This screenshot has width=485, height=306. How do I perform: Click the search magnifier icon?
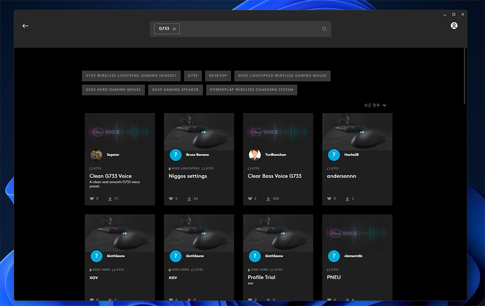(324, 29)
